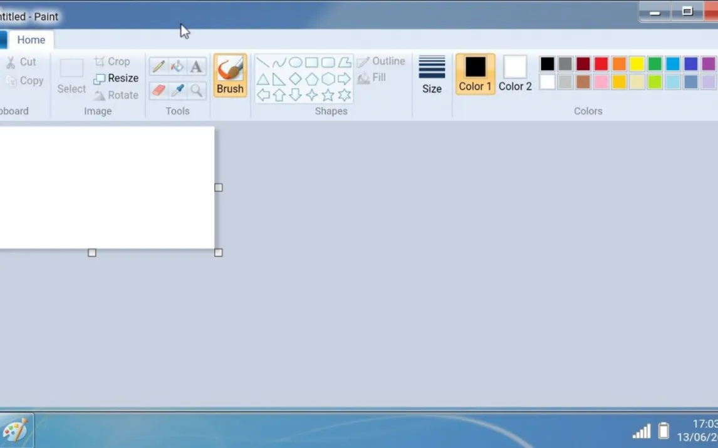Switch to the Home tab
The height and width of the screenshot is (448, 718).
[x=31, y=40]
